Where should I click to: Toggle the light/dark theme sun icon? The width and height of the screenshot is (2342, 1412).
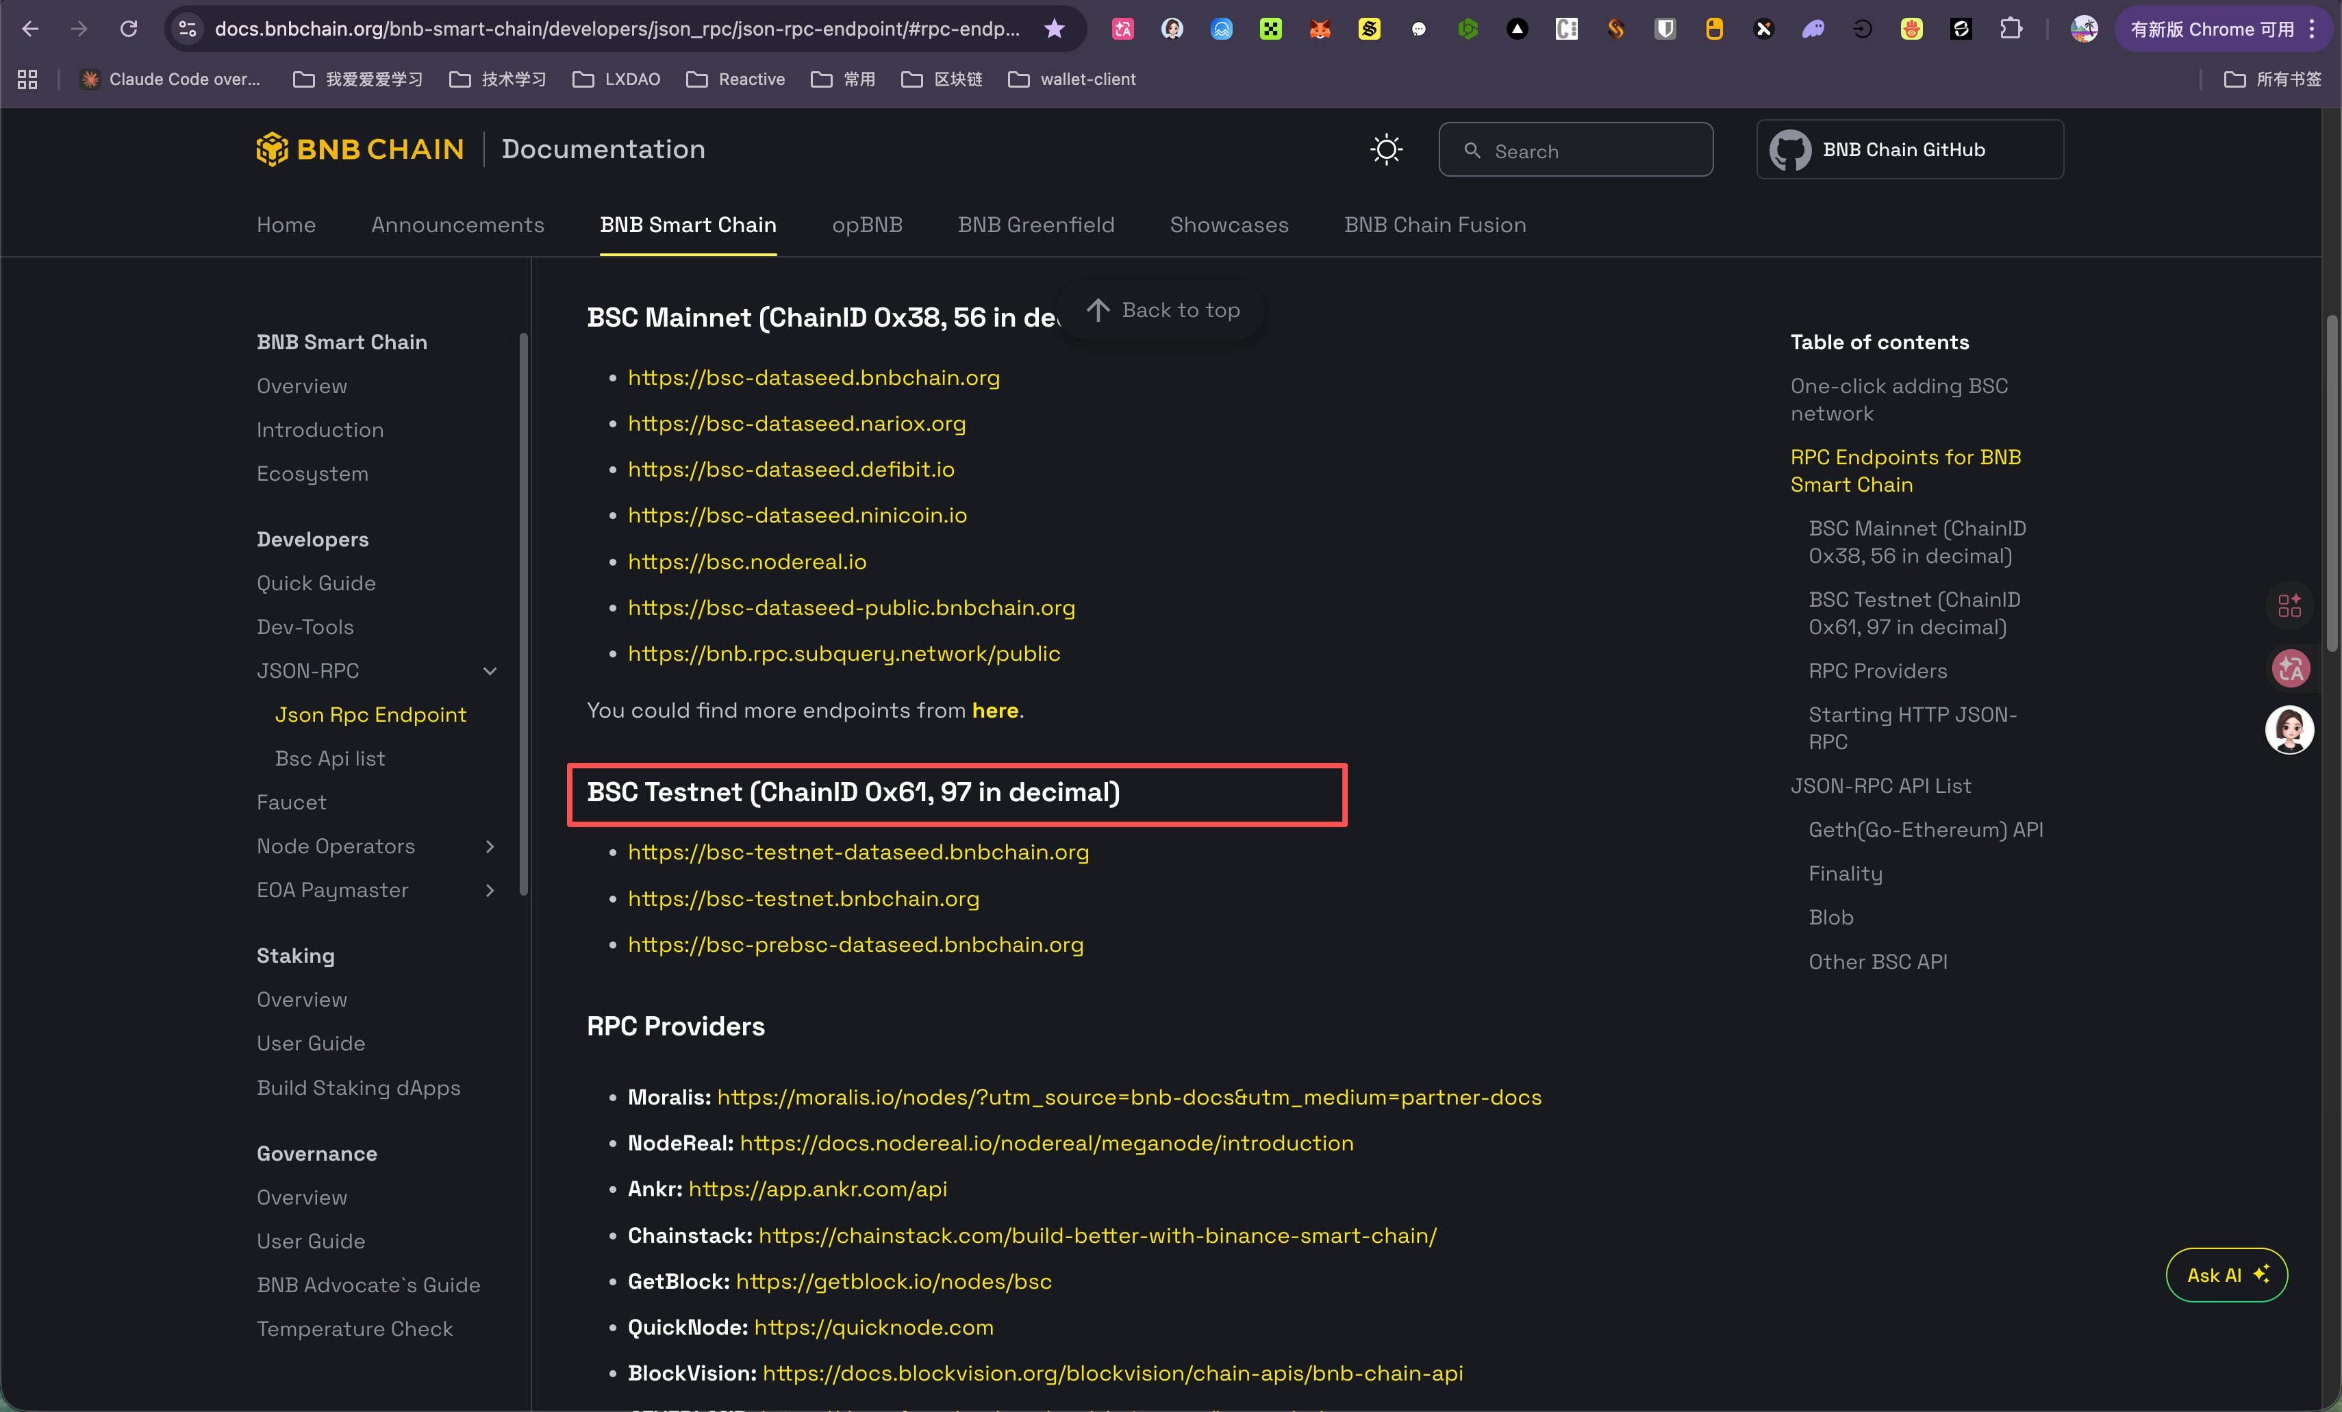(x=1386, y=149)
